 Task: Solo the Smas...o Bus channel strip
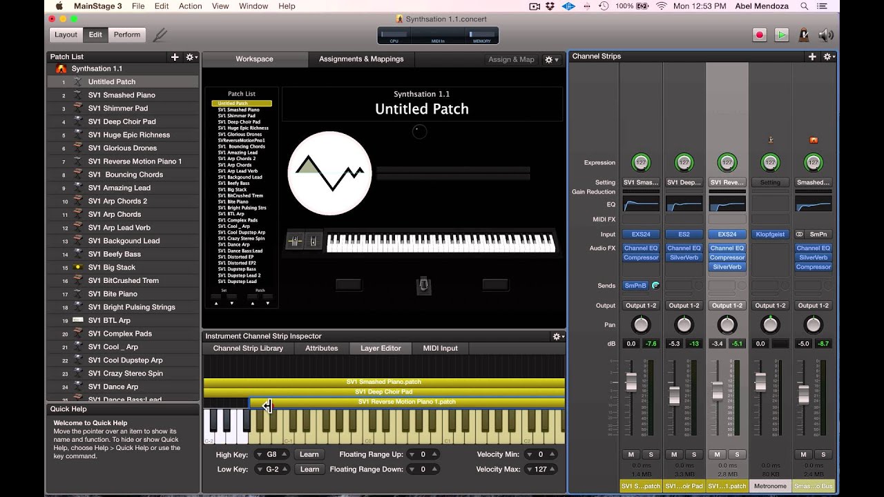[823, 454]
